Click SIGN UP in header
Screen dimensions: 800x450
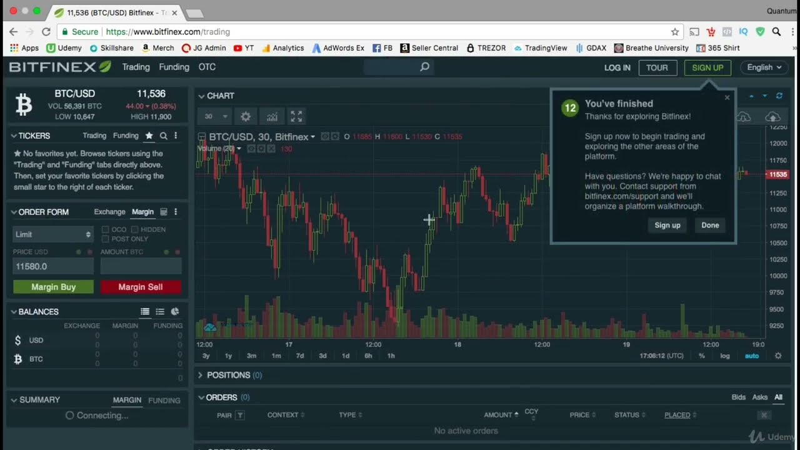707,67
